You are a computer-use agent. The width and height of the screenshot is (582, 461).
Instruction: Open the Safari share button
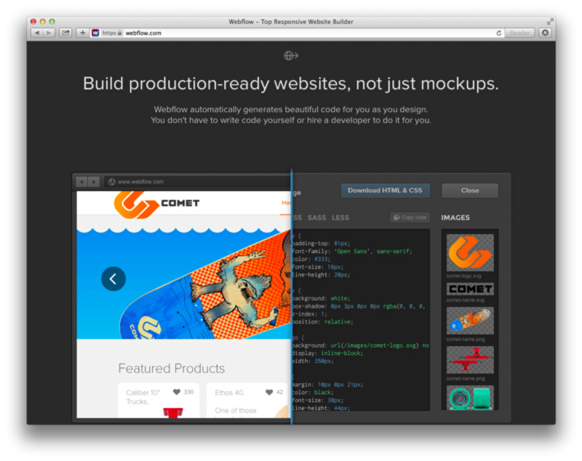point(65,33)
